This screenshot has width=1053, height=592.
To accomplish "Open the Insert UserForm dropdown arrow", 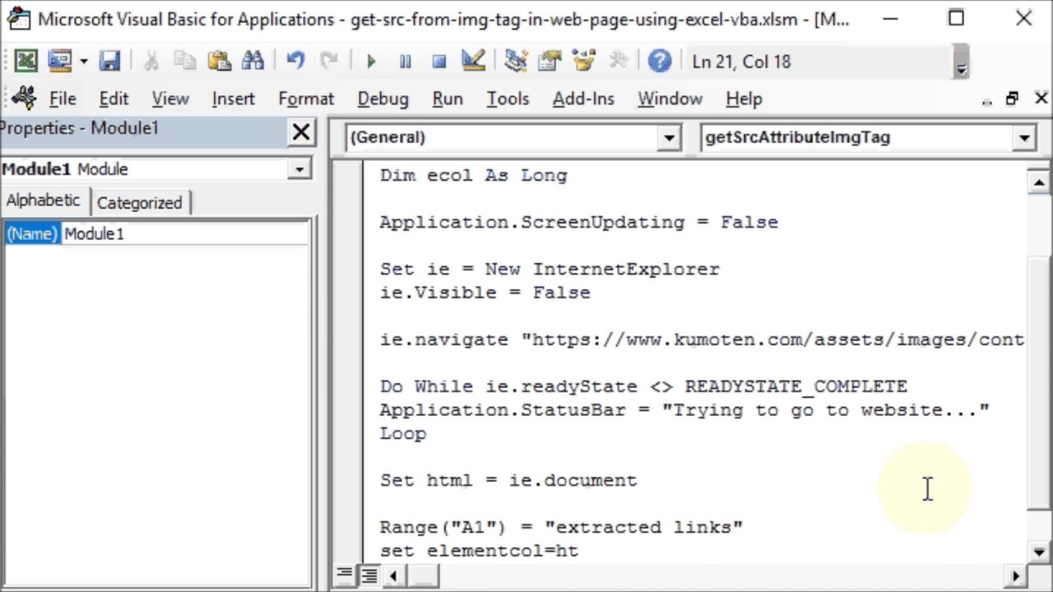I will pos(84,62).
